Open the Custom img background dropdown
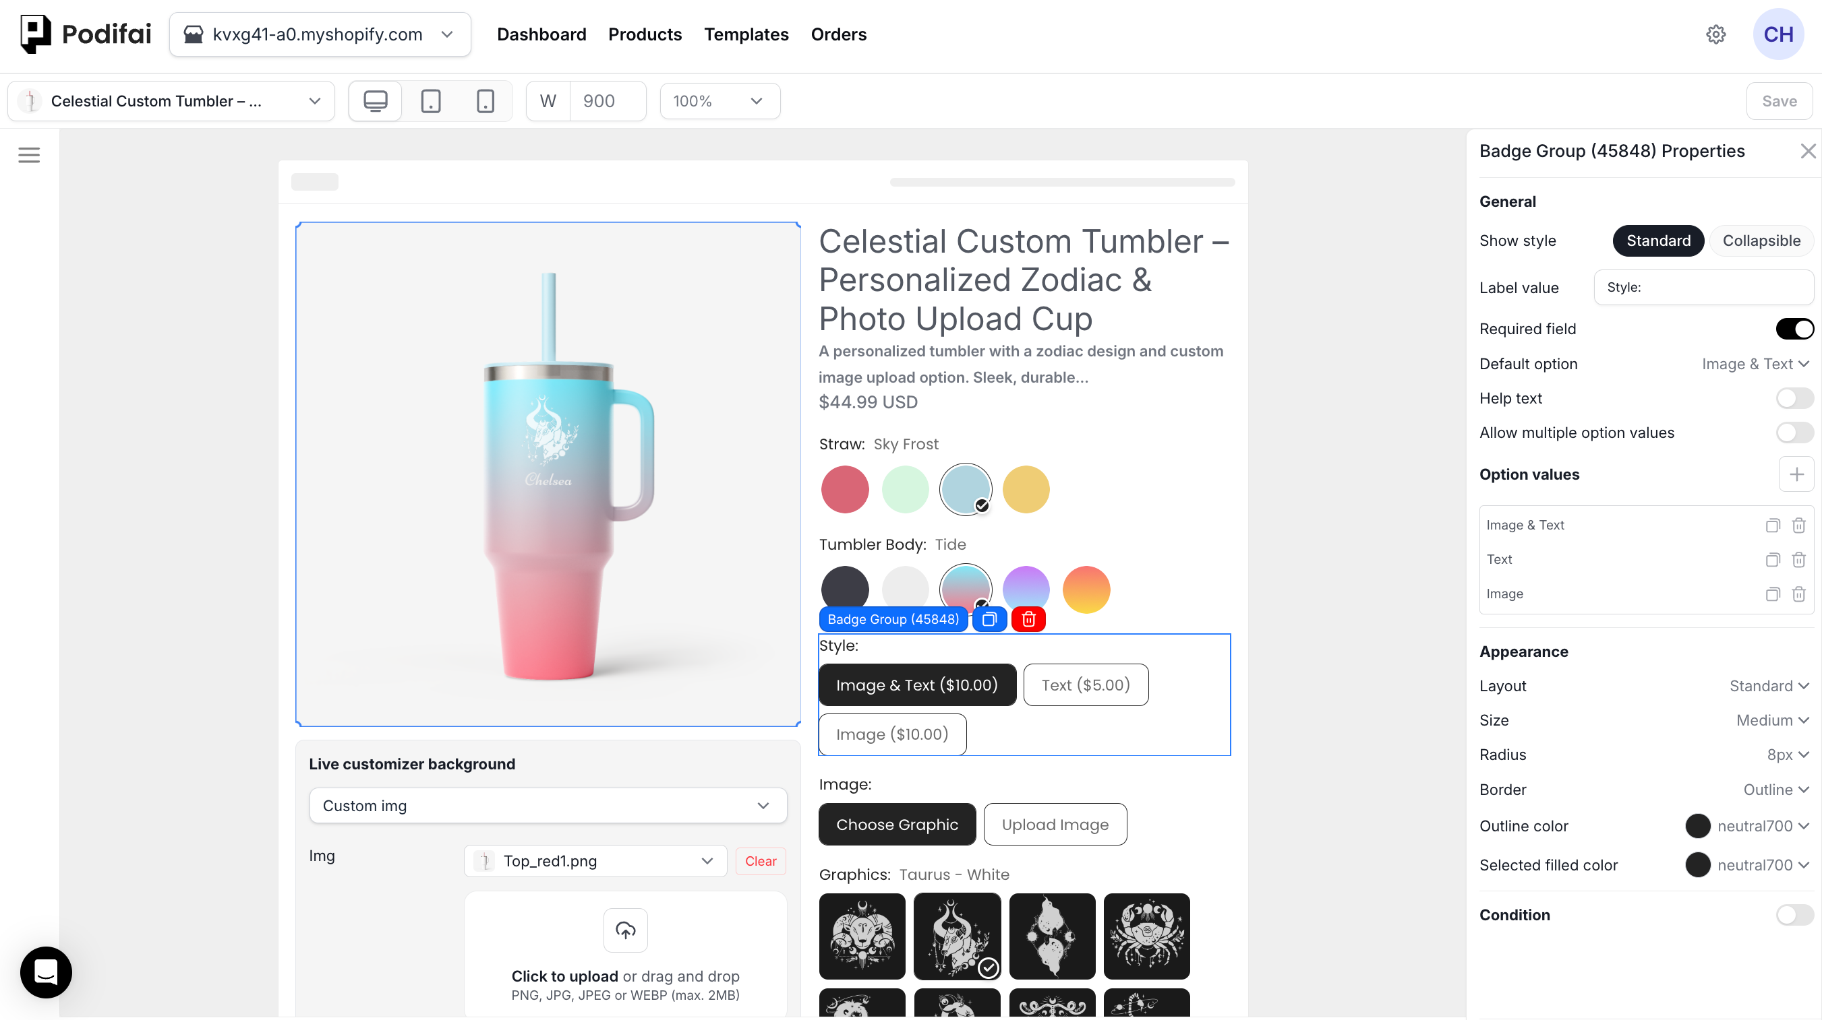1822x1020 pixels. 548,806
